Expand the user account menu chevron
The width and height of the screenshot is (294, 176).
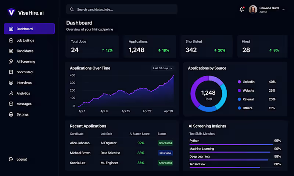[283, 10]
